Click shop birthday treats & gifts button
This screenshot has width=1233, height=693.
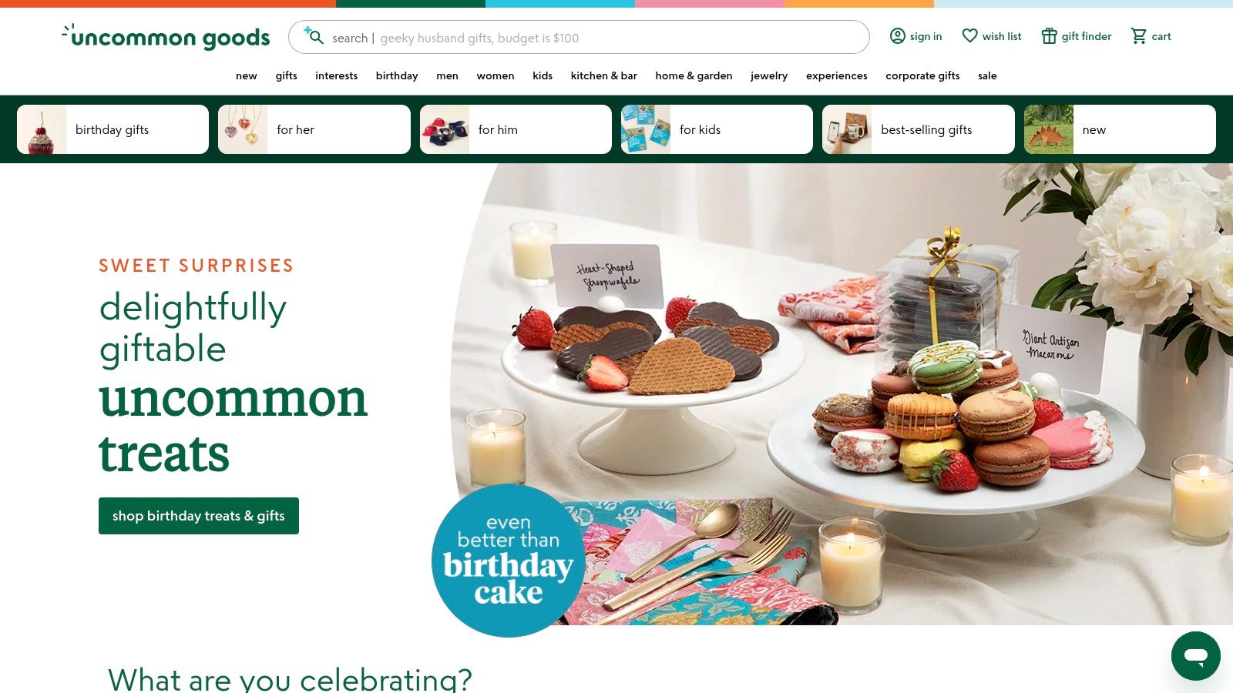(199, 516)
